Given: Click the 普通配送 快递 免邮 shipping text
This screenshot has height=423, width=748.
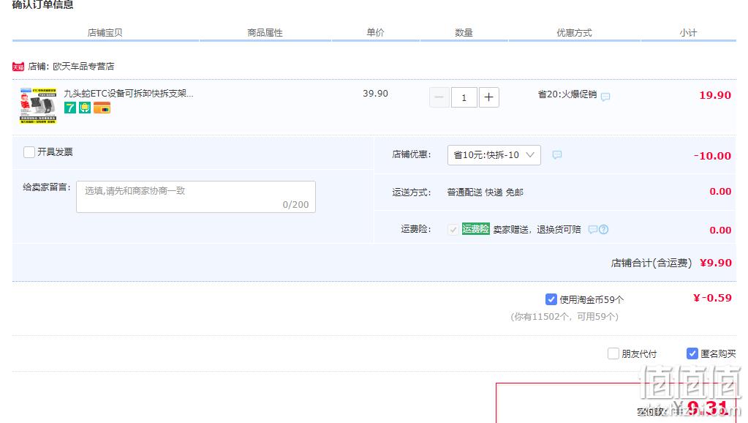Looking at the screenshot, I should point(486,192).
